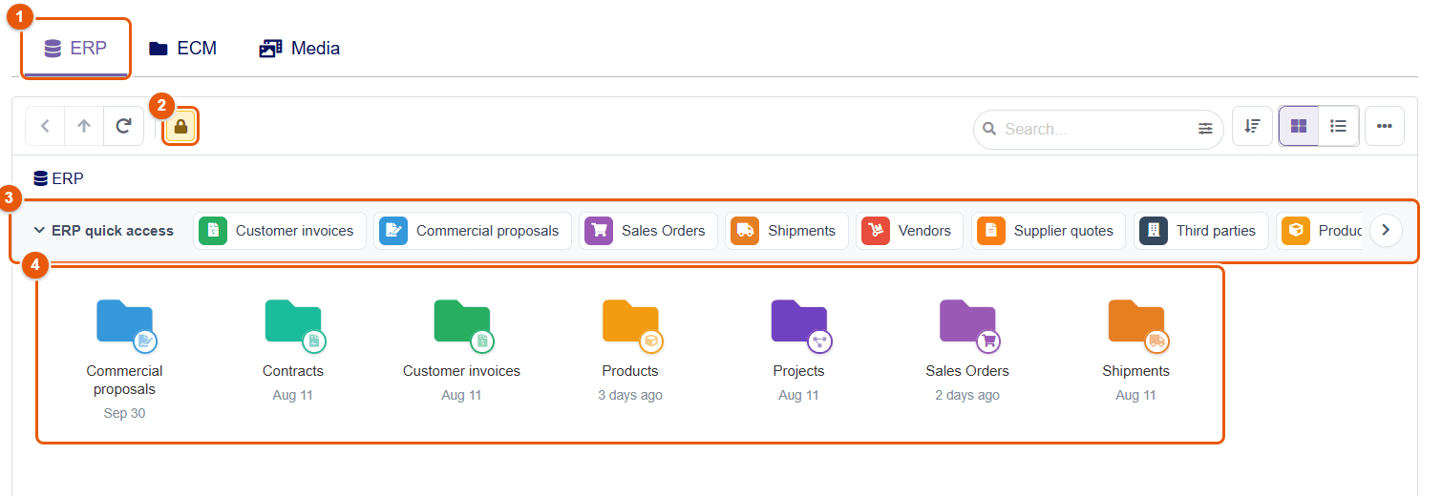Open Third parties quick access shortcut
The width and height of the screenshot is (1442, 496).
point(1201,230)
